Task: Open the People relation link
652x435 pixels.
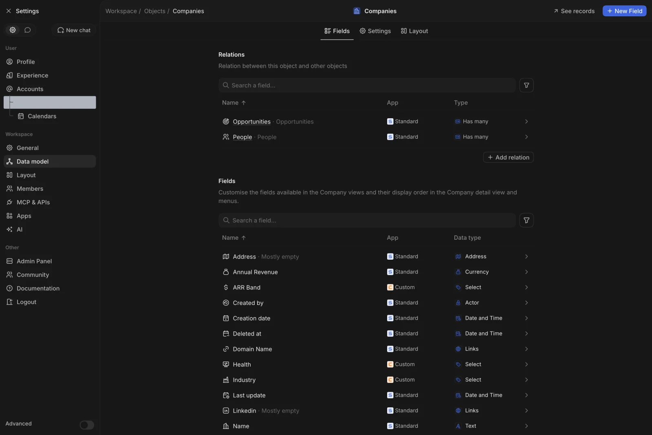Action: click(242, 137)
